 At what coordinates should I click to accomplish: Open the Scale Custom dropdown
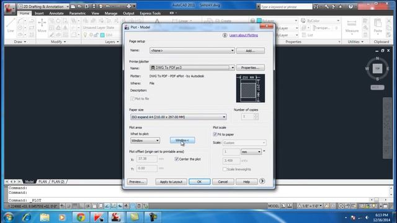[x=244, y=143]
